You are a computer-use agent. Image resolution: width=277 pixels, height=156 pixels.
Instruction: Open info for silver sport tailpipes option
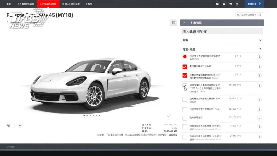259,127
